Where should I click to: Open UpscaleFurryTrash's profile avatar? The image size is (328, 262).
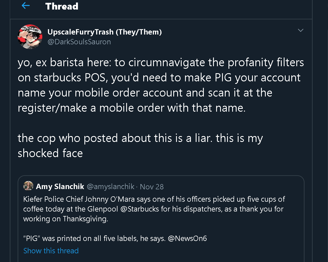30,37
